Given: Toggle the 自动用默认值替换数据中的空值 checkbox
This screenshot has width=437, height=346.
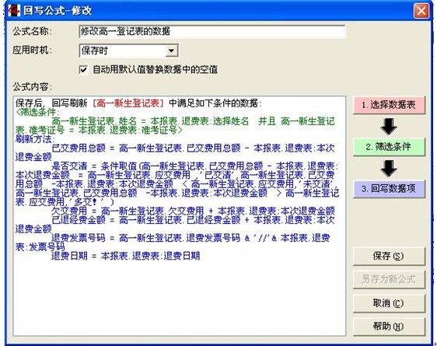Looking at the screenshot, I should pos(83,69).
